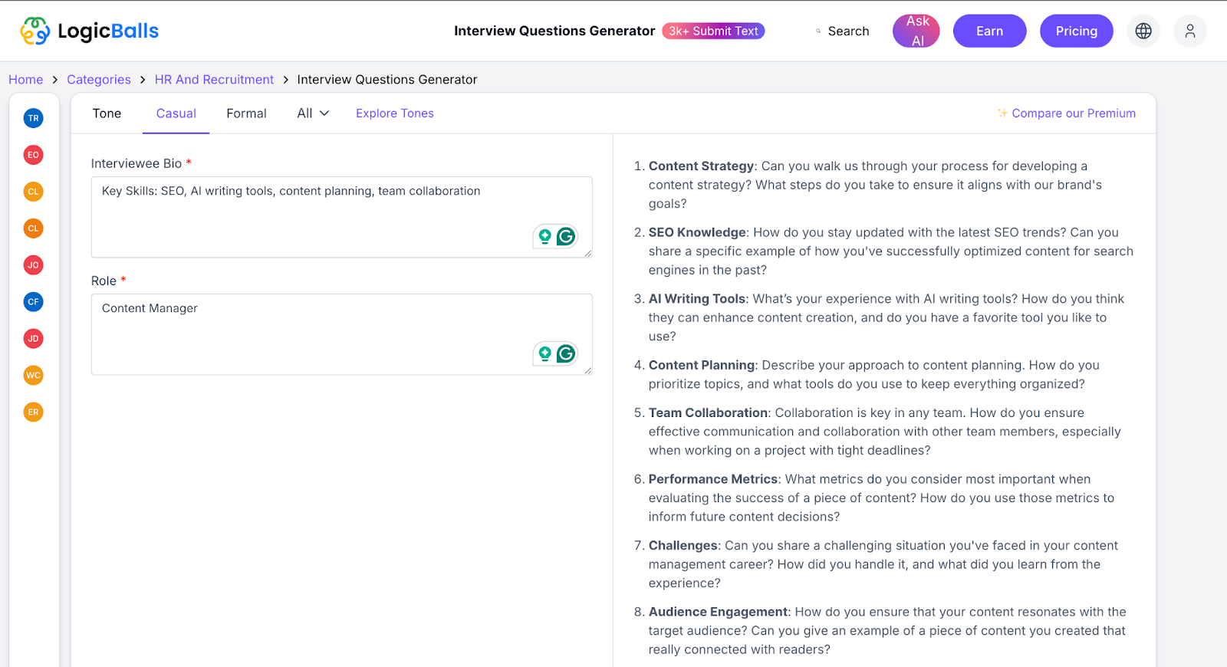The width and height of the screenshot is (1227, 667).
Task: Click Compare our Premium link
Action: [x=1066, y=113]
